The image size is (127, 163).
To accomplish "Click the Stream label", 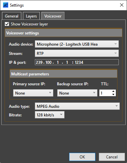I will [16, 54].
